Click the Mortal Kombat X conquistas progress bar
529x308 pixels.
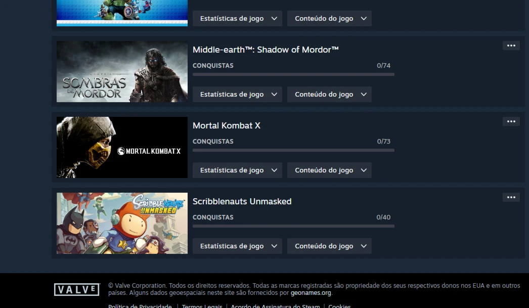point(293,150)
